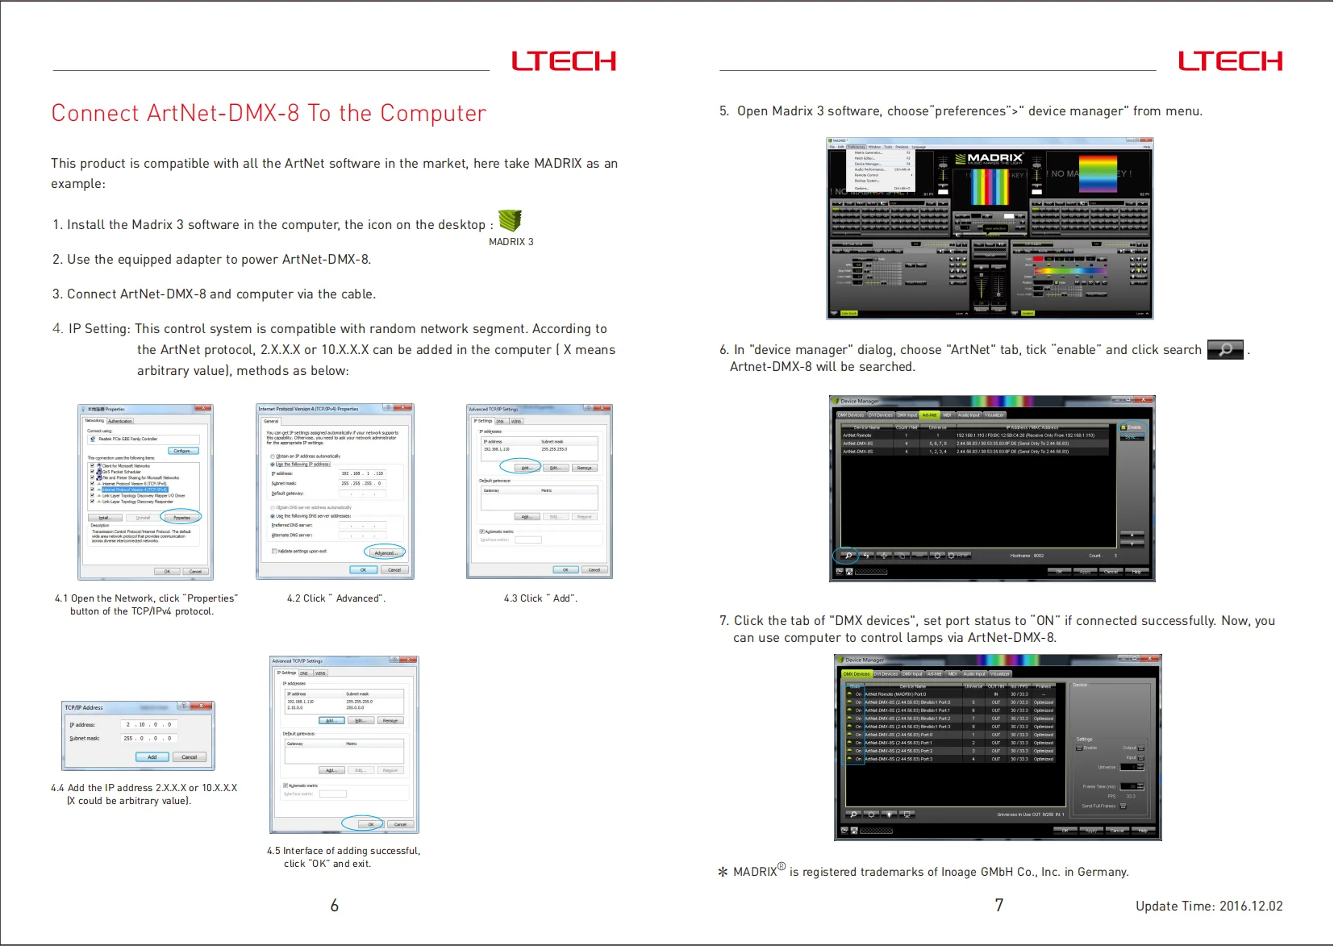Select Use the following DNS server addresses

tap(273, 516)
